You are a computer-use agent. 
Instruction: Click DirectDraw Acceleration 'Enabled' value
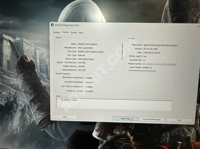[x=89, y=78]
